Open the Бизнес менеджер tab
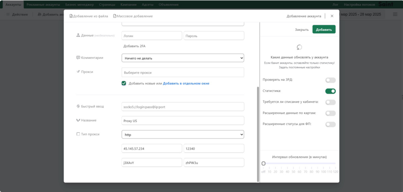Screen dimensions: 403x192 79,4
